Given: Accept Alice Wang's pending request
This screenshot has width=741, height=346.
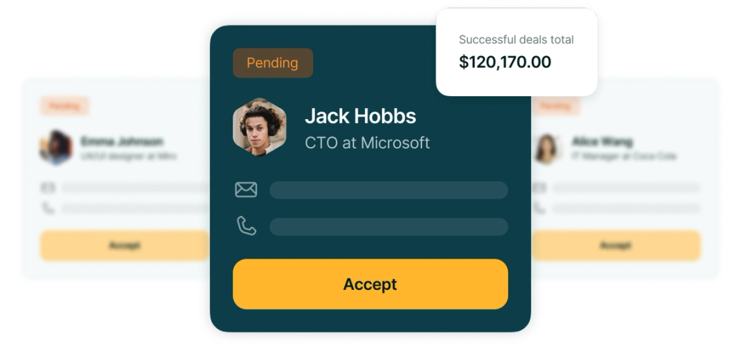Looking at the screenshot, I should click(x=616, y=246).
